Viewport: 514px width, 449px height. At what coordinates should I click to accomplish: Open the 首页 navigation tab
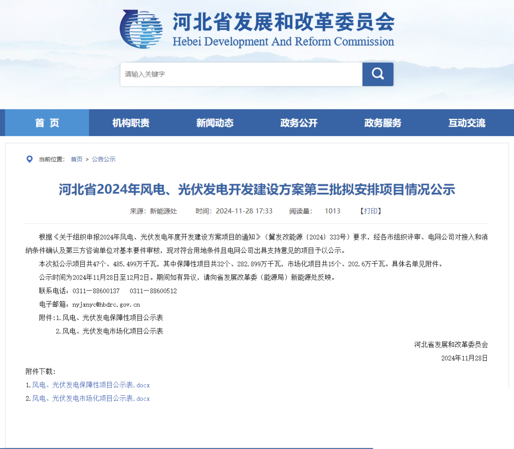click(47, 123)
